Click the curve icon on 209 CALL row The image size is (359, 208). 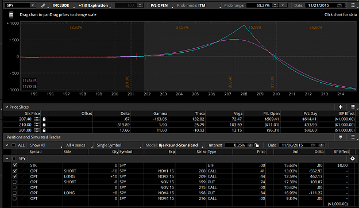(22, 176)
